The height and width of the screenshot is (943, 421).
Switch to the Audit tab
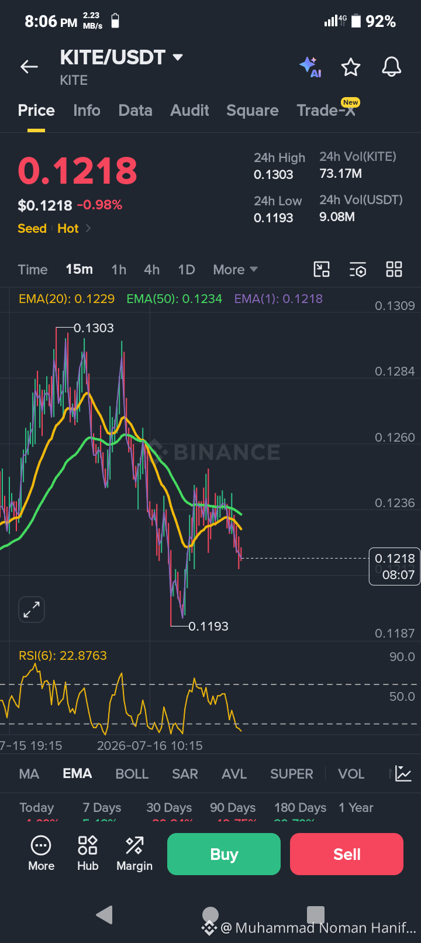pos(189,111)
